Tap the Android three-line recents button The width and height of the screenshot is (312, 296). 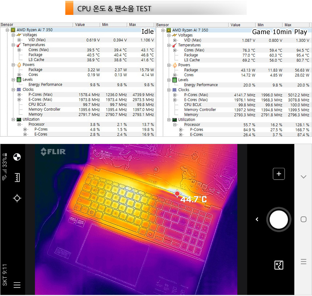(x=304, y=262)
